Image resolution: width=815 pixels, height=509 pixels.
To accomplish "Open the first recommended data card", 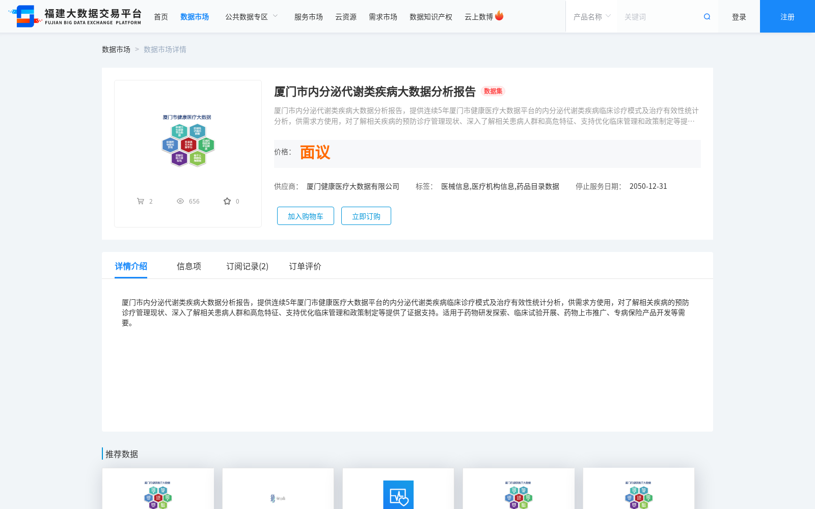I will [x=158, y=489].
